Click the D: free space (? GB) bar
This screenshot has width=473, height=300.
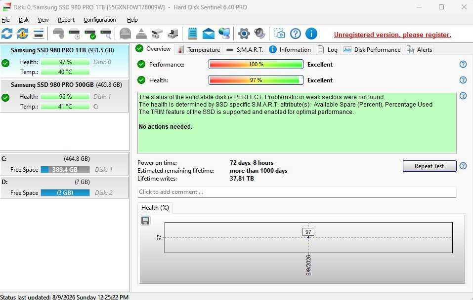65,193
